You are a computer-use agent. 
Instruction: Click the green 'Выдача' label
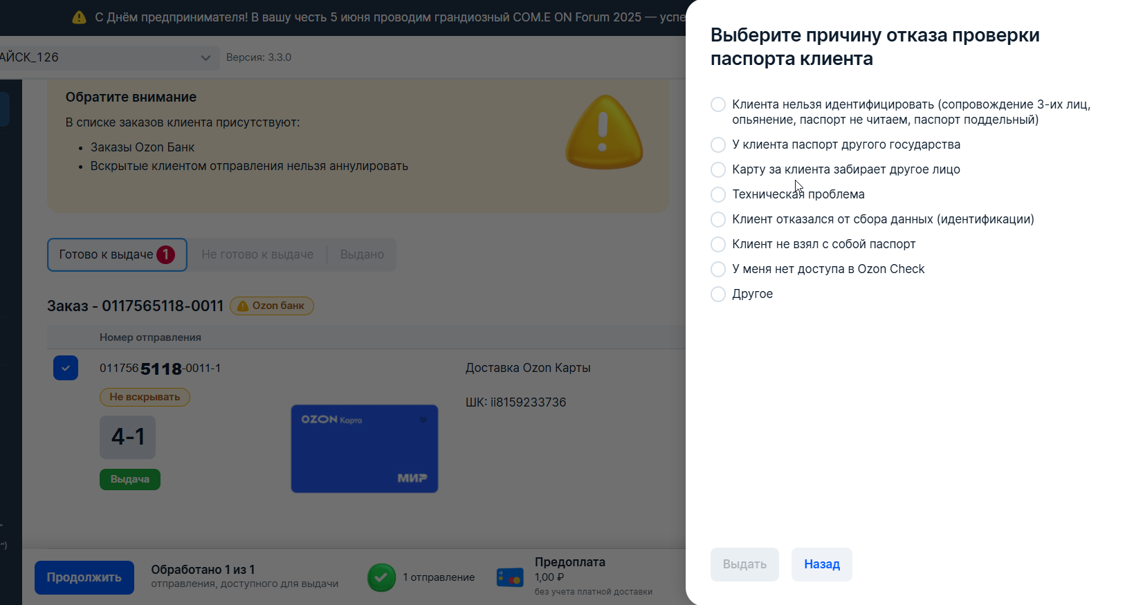click(x=130, y=479)
